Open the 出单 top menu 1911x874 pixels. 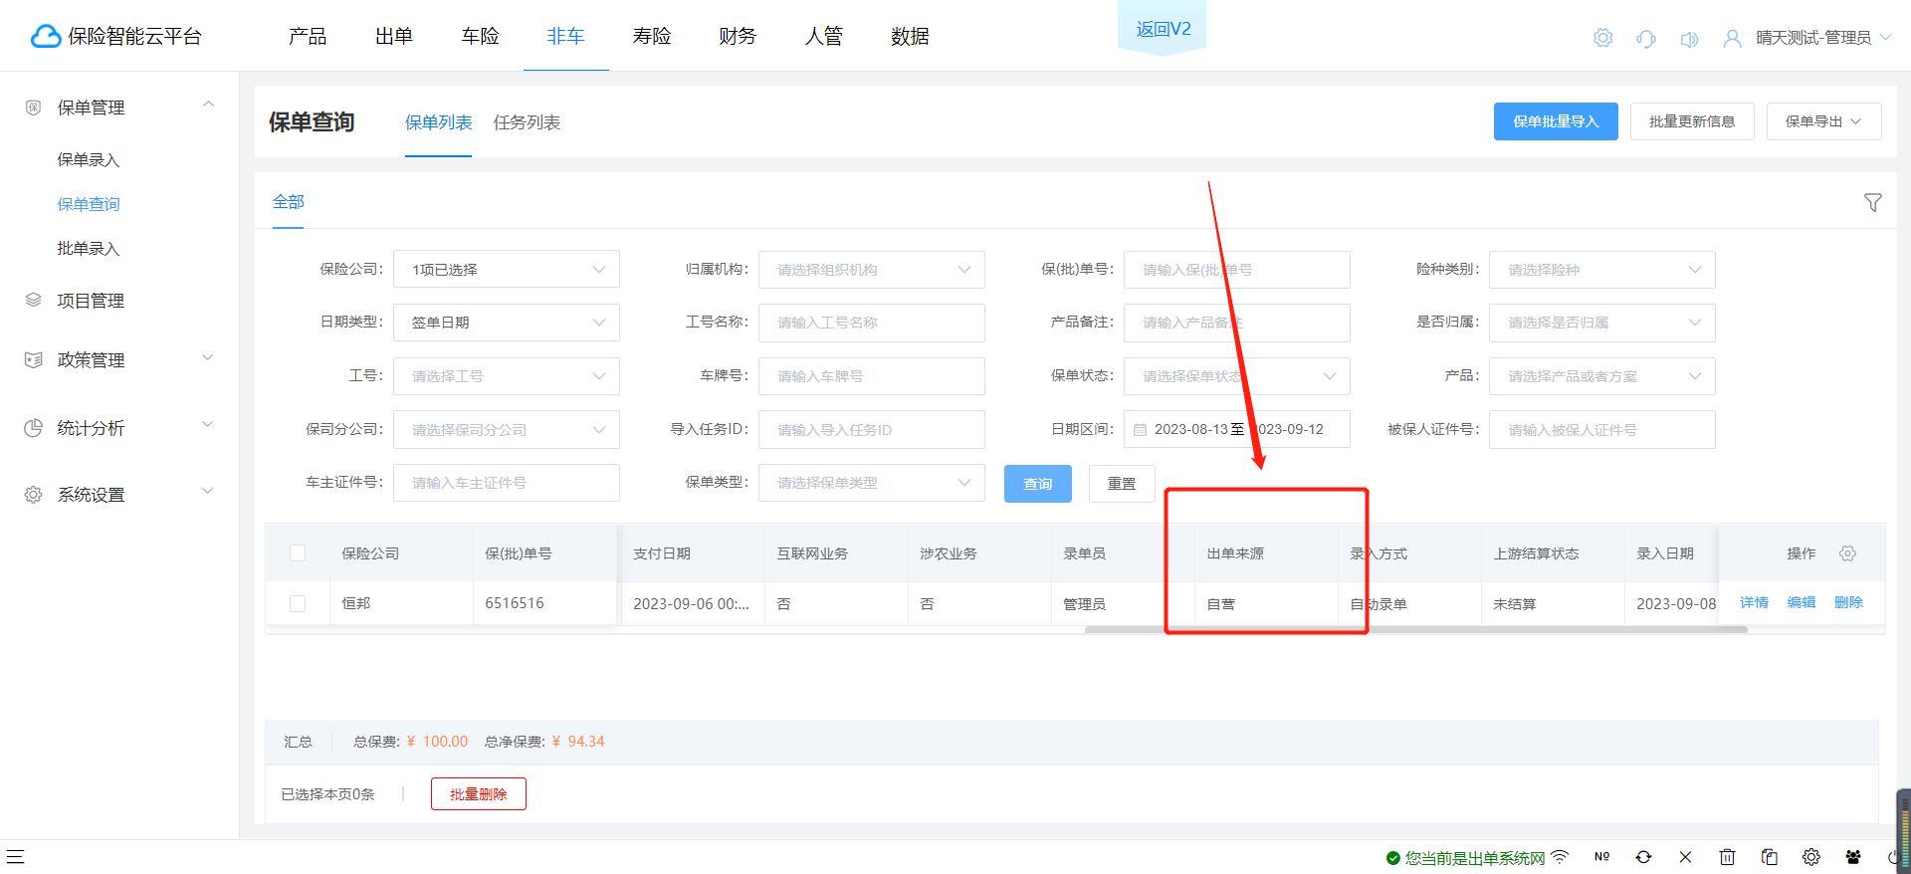coord(394,37)
